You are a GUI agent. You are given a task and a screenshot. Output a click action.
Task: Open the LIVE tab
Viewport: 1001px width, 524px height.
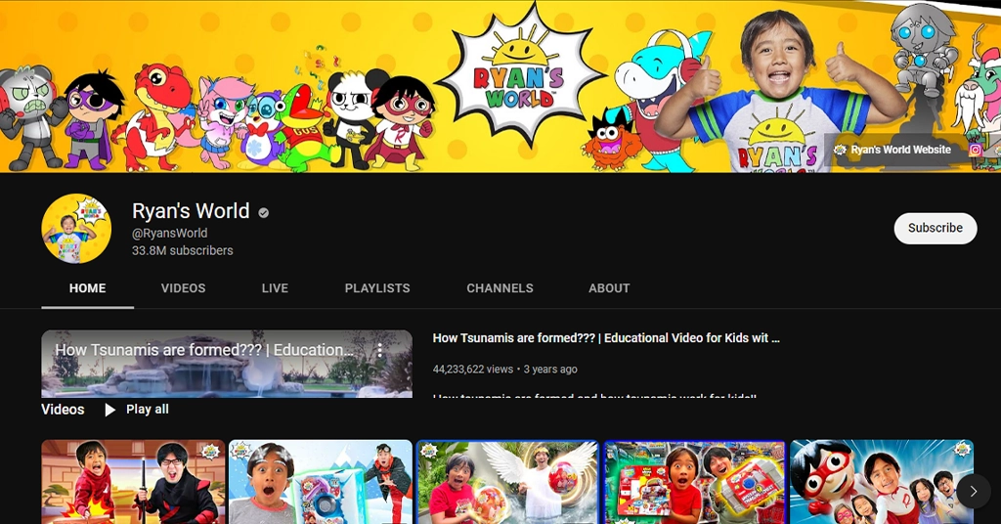pos(275,288)
